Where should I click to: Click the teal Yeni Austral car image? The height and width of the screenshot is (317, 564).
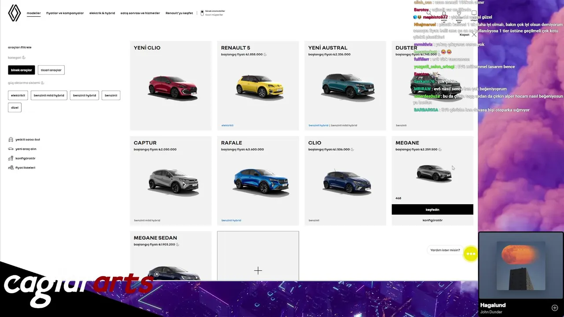(x=348, y=87)
